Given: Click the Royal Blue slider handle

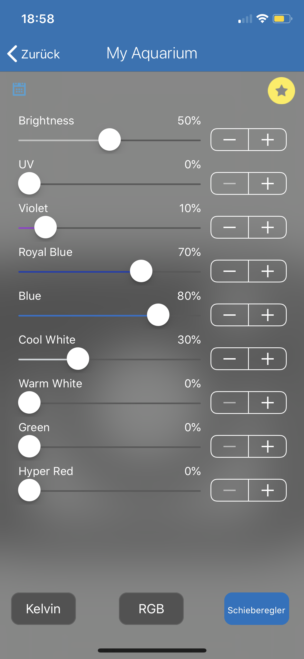Looking at the screenshot, I should (x=141, y=271).
